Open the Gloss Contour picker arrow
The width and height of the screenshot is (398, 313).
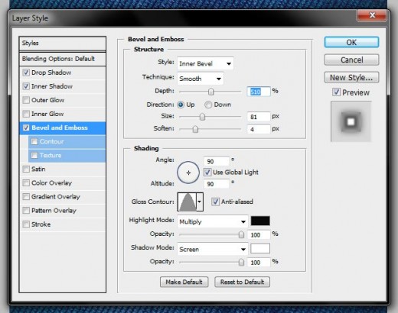[x=200, y=202]
